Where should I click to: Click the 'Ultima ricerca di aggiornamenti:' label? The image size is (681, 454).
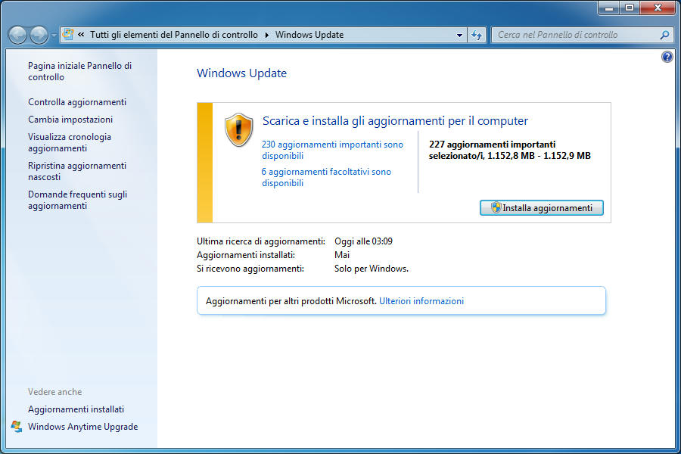(260, 241)
